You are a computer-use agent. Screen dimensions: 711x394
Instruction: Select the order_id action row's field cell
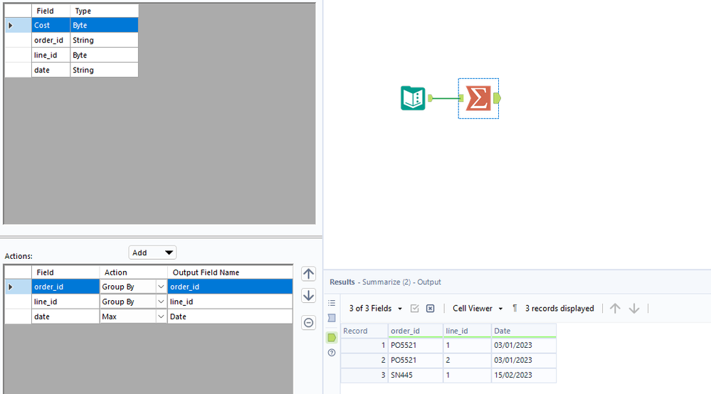pyautogui.click(x=65, y=287)
